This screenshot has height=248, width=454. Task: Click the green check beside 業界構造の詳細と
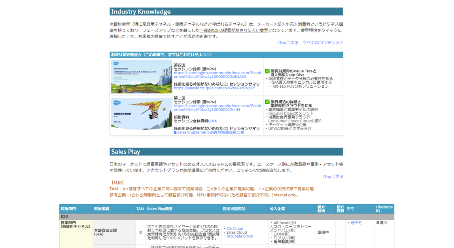pos(267,102)
